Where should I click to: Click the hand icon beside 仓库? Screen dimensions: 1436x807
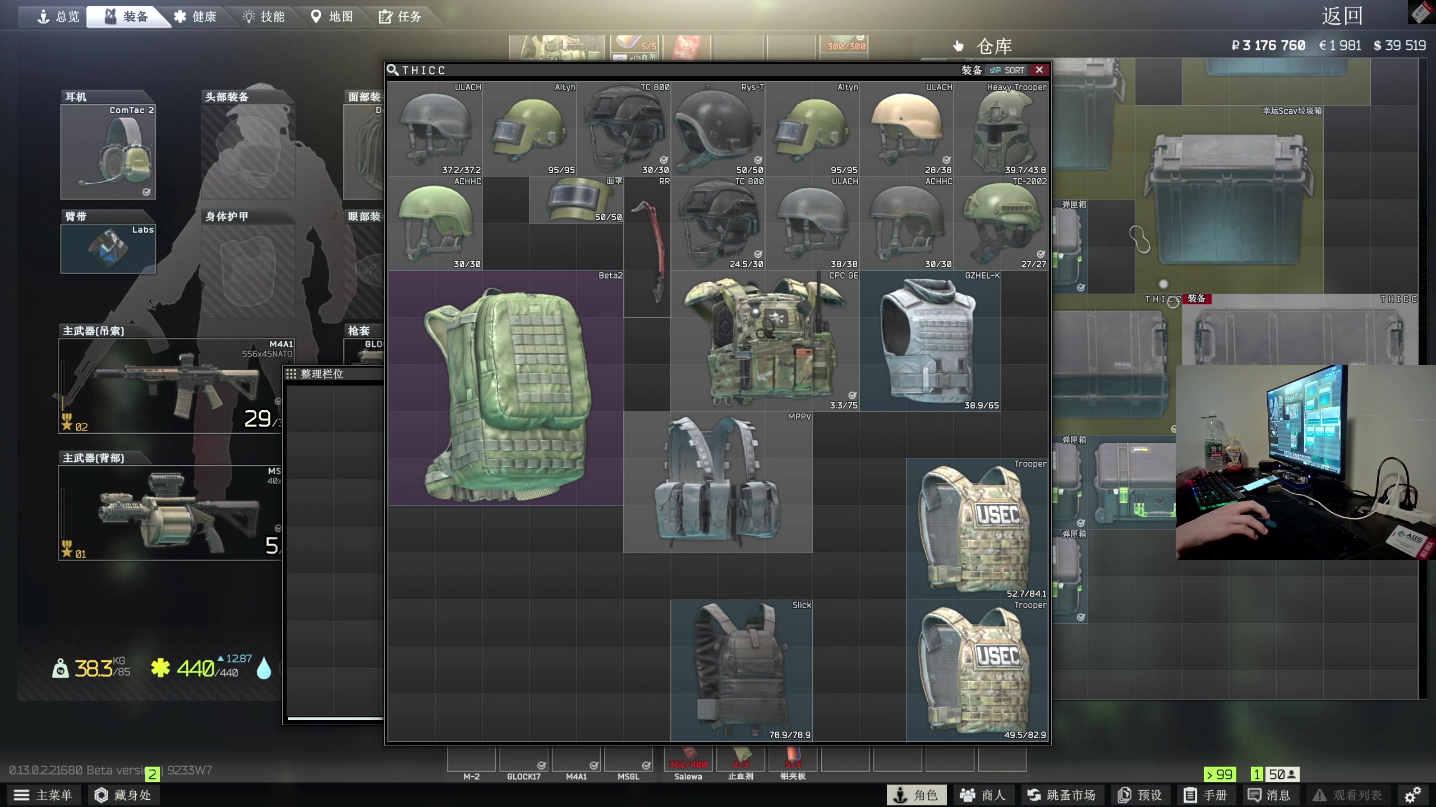coord(958,46)
